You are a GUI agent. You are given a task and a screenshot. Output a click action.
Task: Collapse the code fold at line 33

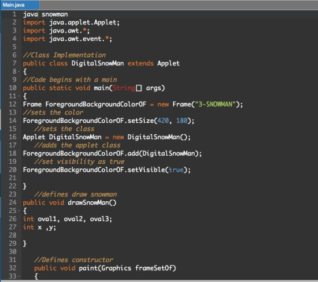tap(19, 276)
